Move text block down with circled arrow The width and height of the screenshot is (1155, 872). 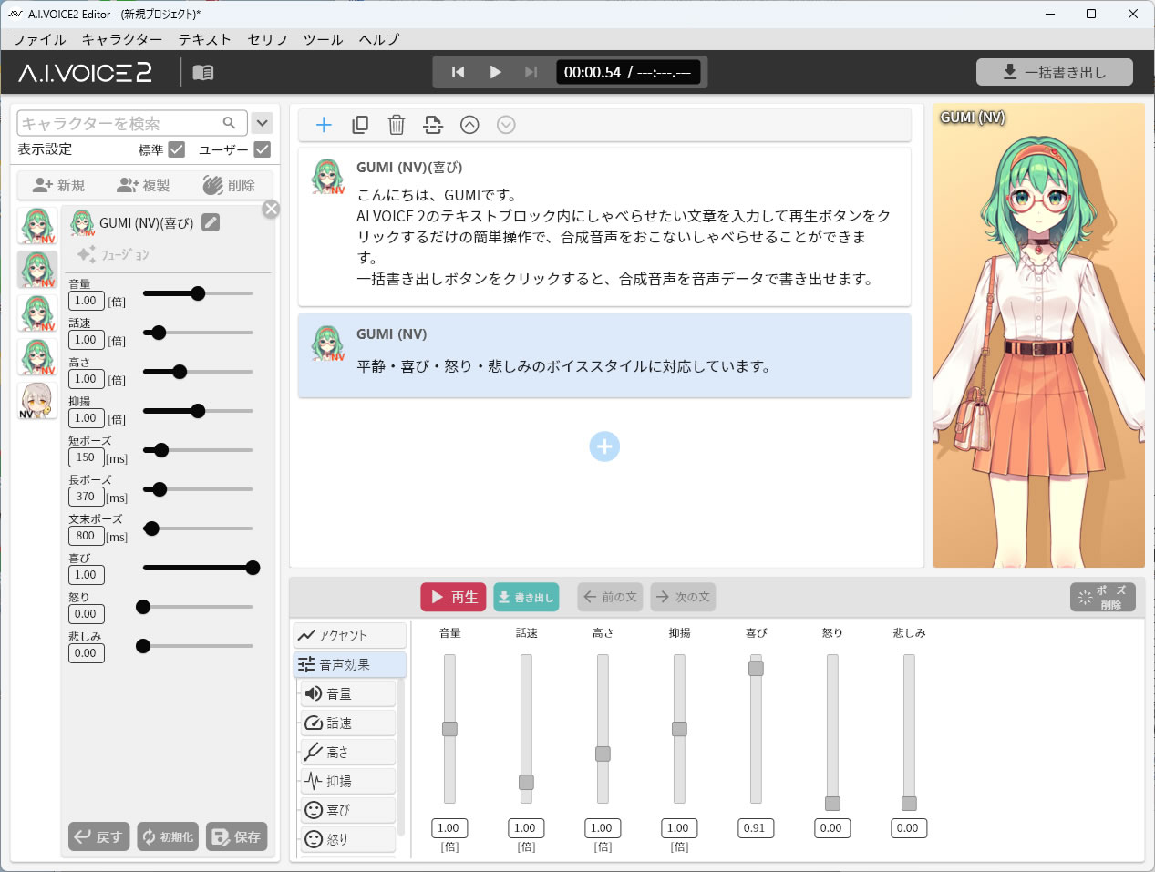coord(506,125)
